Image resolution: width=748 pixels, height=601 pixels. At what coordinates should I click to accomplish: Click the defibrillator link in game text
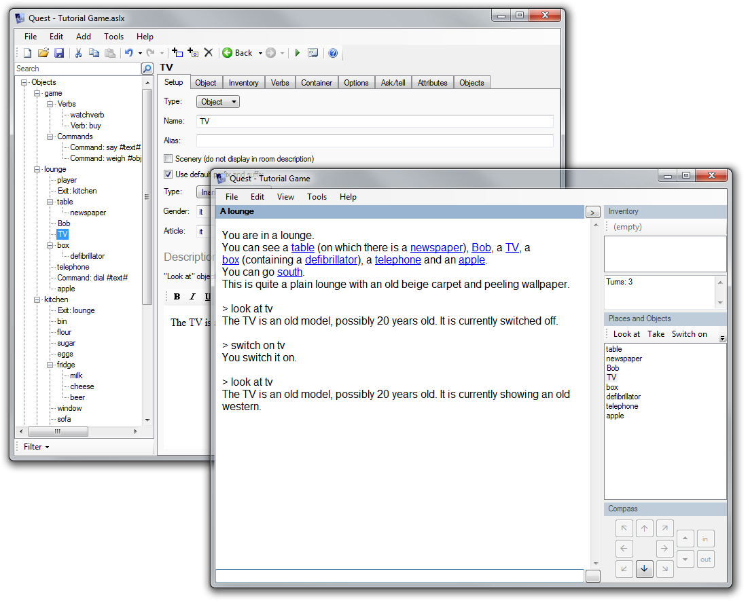331,260
